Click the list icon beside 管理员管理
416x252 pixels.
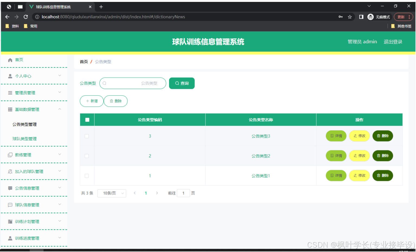(x=10, y=93)
